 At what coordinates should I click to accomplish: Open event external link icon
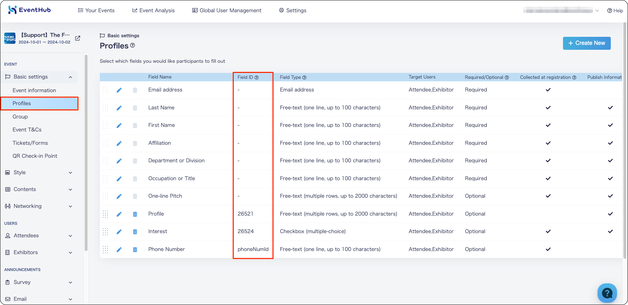pos(78,38)
